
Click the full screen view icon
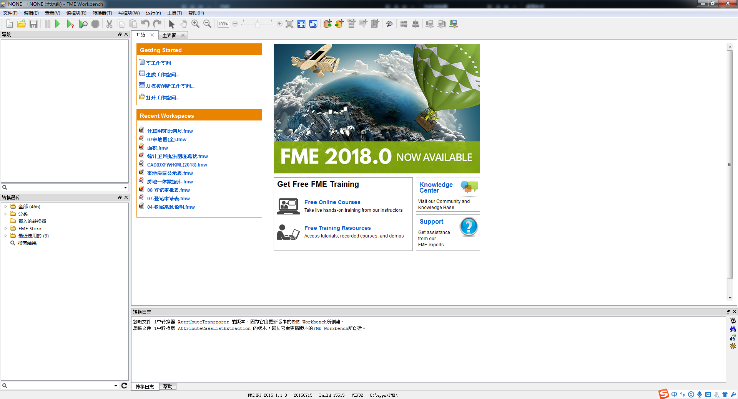pos(313,24)
